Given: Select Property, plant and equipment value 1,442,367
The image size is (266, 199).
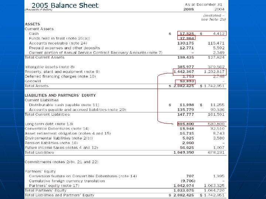Looking at the screenshot, I should pyautogui.click(x=184, y=71).
